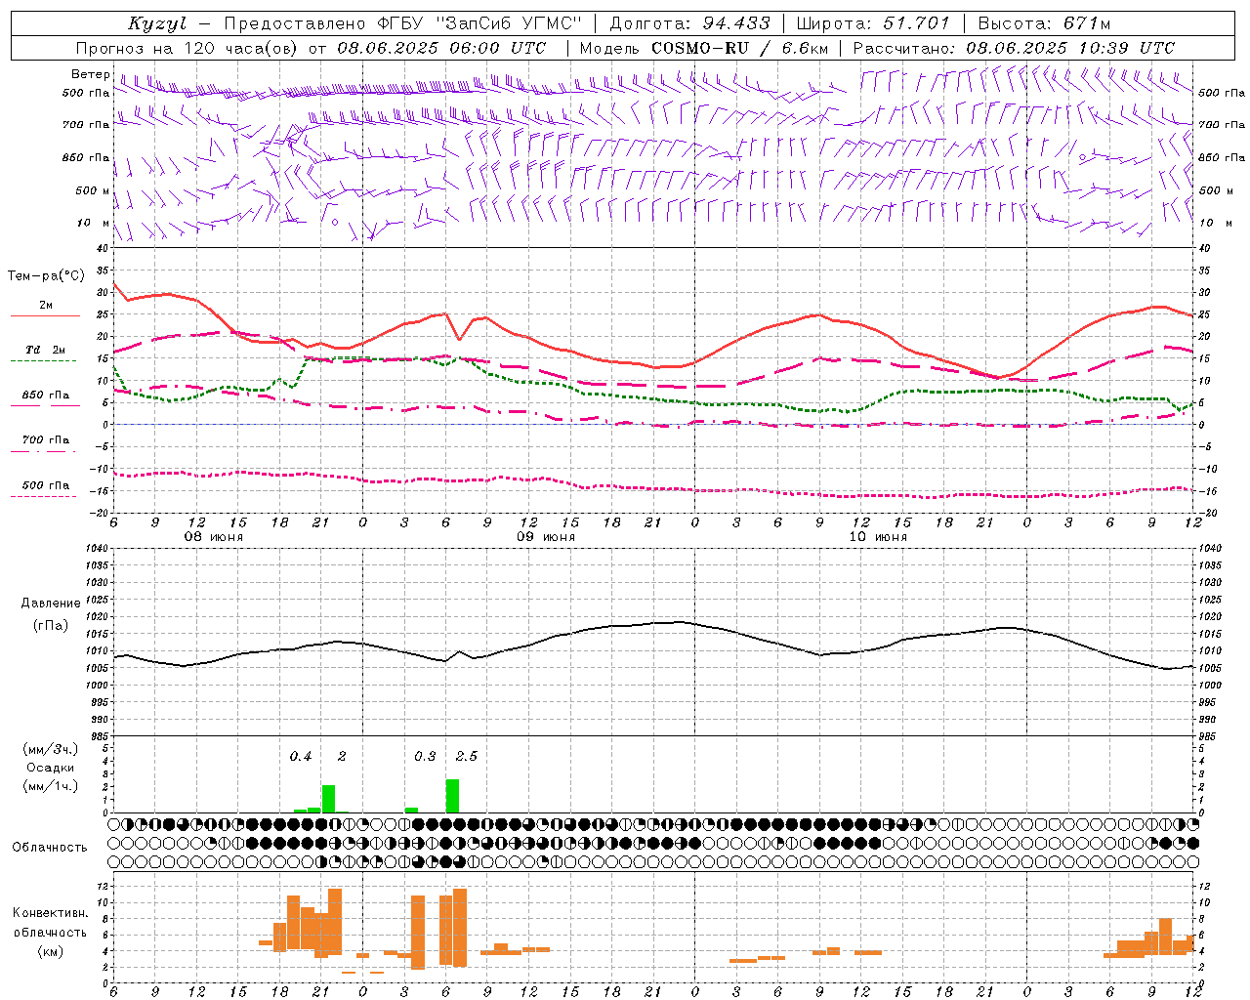Viewport: 1250px width, 1000px height.
Task: Click the "Осадки" precipitation label
Action: click(x=50, y=768)
